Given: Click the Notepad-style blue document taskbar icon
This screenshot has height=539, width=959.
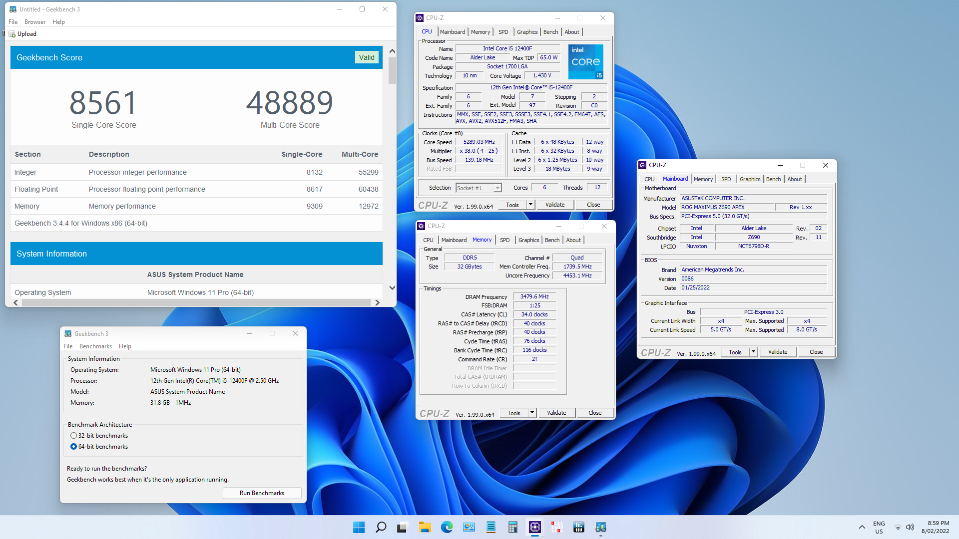Looking at the screenshot, I should (x=490, y=527).
